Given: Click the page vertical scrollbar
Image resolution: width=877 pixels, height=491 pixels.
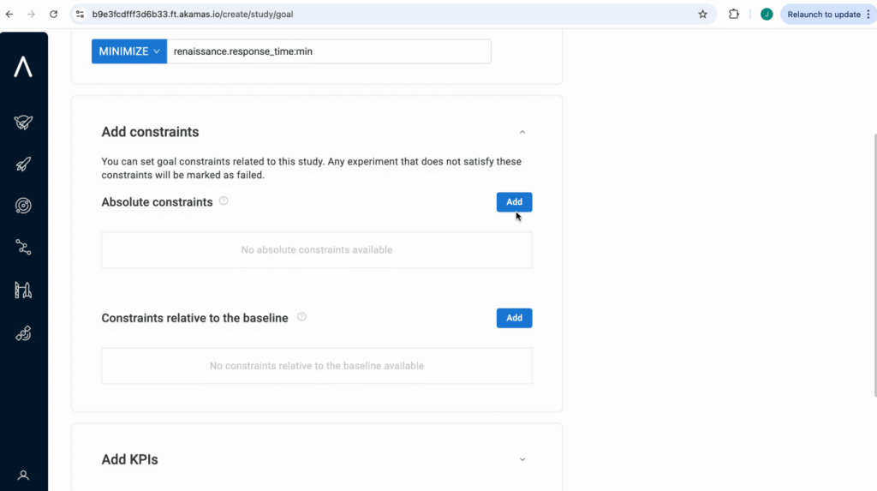Looking at the screenshot, I should 874,264.
